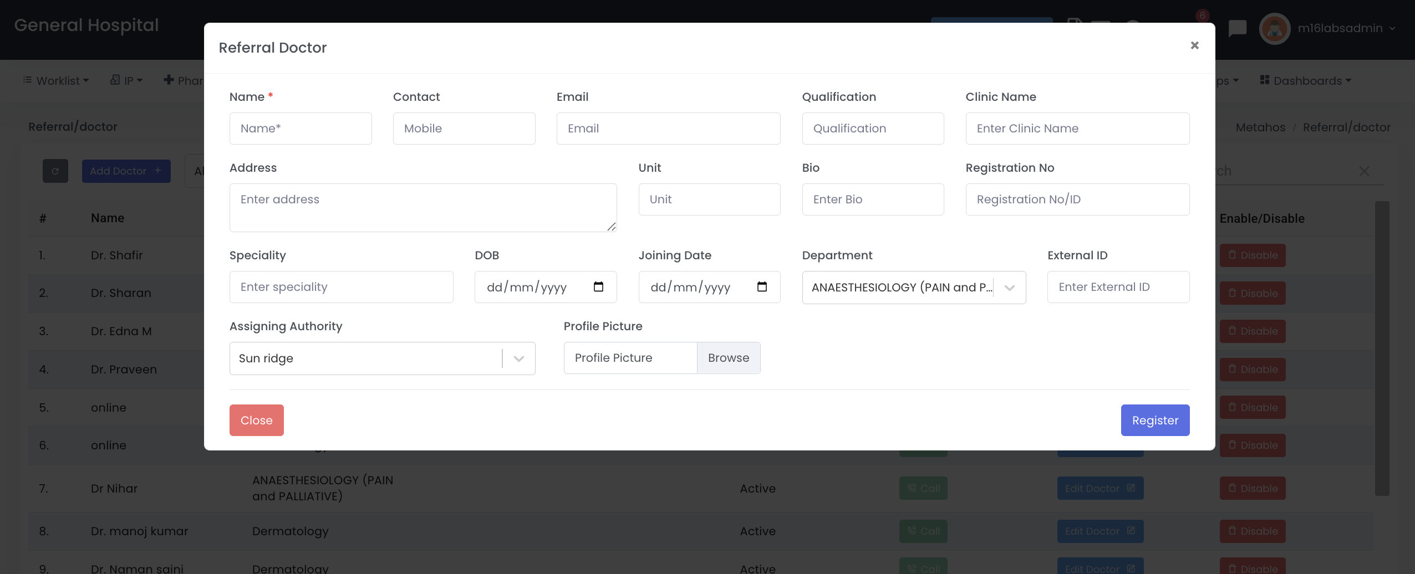Close the Referral Doctor dialog with X
Viewport: 1415px width, 574px height.
(x=1194, y=45)
